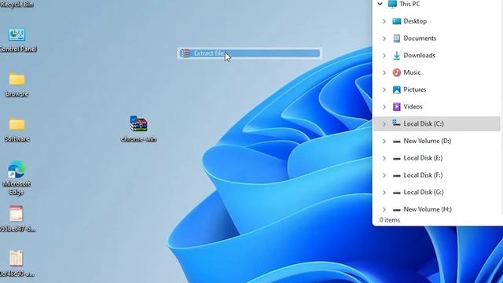Screen dimensions: 503x283
Task: Open the Control Panel desktop icon
Action: 17,35
